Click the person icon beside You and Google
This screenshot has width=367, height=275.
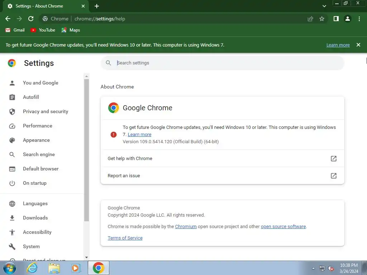click(x=12, y=83)
